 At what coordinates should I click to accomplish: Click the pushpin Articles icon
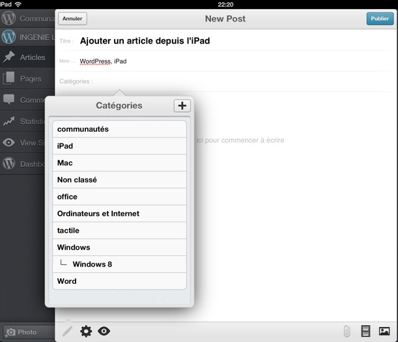pyautogui.click(x=9, y=57)
